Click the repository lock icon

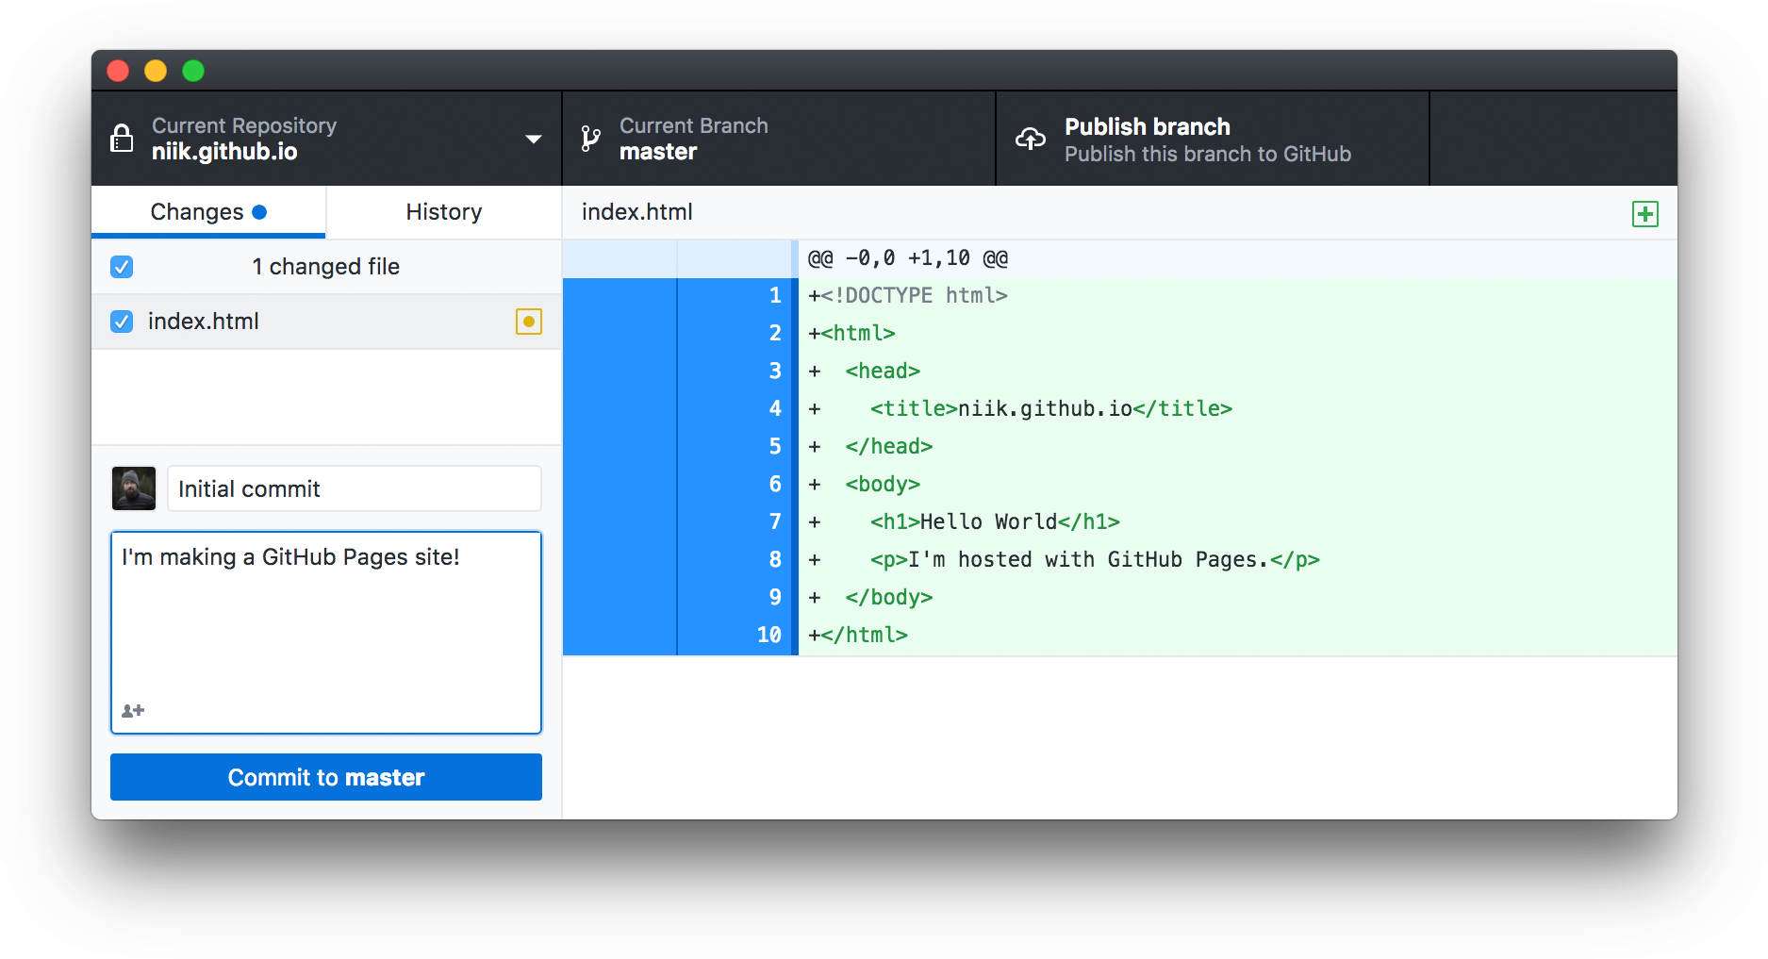[x=122, y=138]
